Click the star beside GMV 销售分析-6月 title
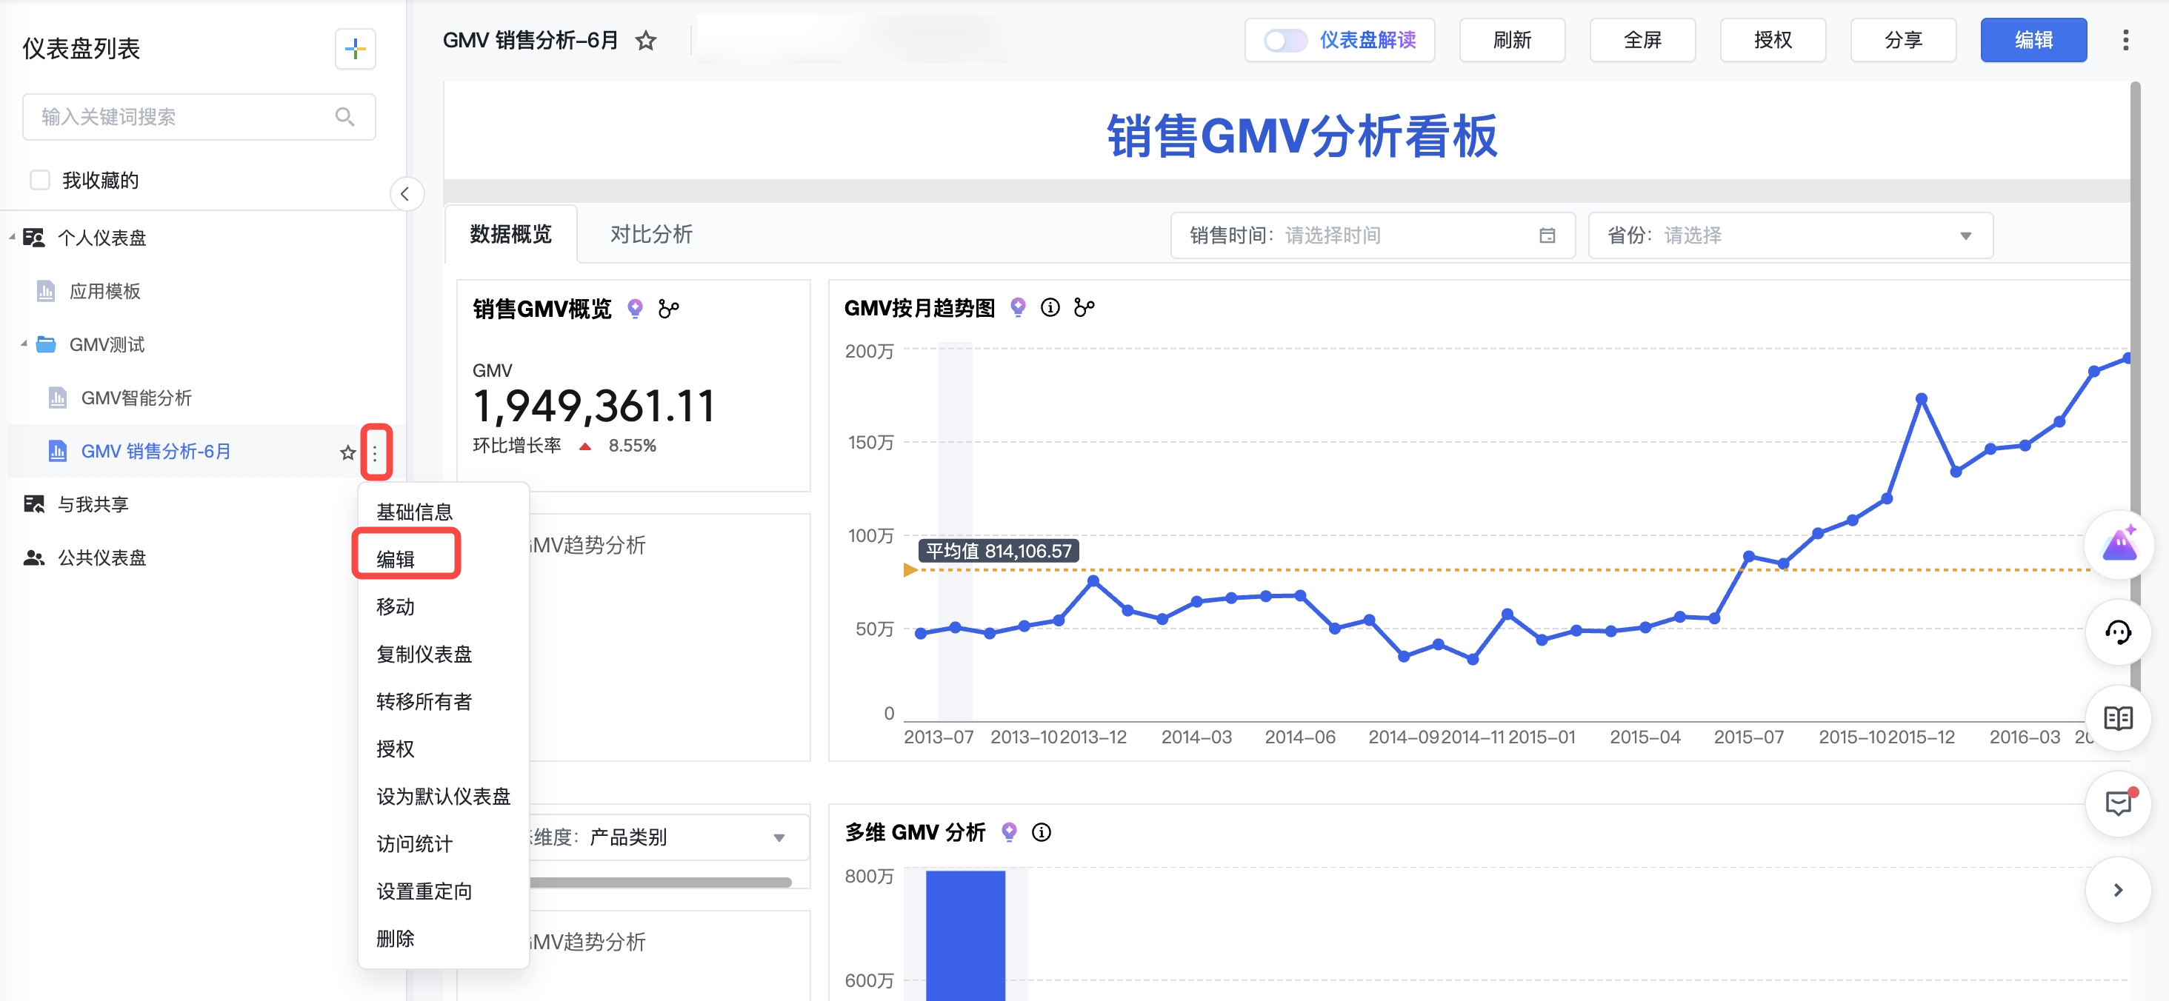 [646, 41]
